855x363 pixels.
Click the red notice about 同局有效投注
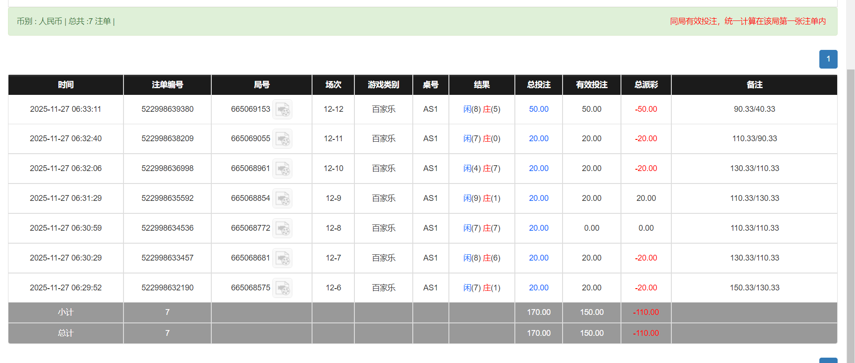click(748, 21)
